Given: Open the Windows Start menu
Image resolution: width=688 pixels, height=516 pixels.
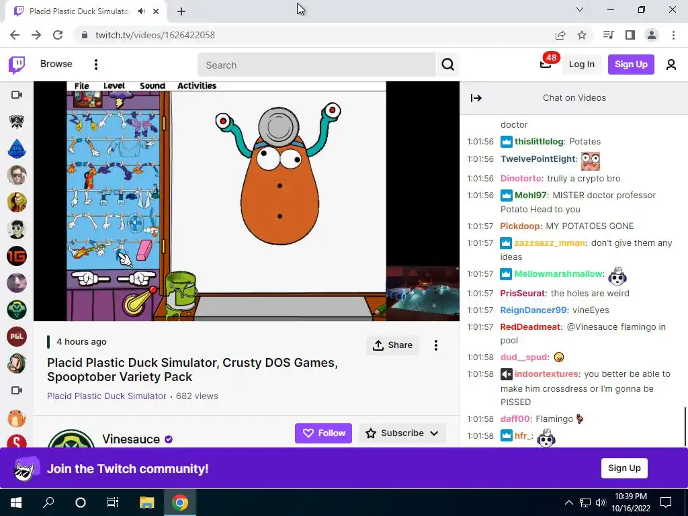Looking at the screenshot, I should pos(16,503).
